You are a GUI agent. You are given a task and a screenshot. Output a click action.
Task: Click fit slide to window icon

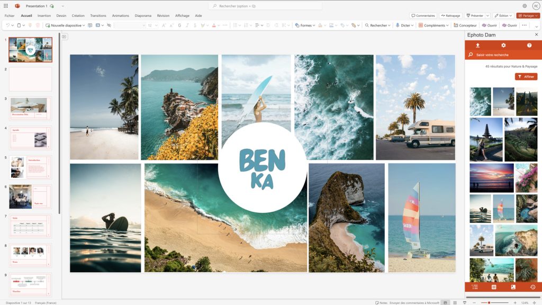[x=535, y=302]
